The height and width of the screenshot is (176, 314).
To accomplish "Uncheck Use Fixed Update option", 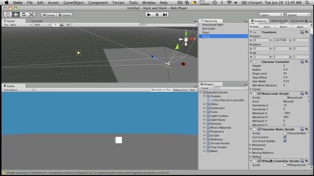I will click(285, 141).
